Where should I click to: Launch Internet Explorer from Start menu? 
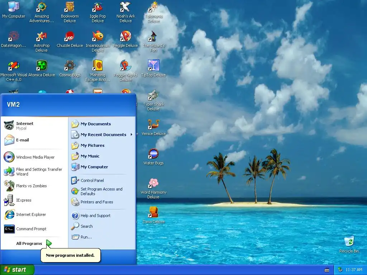coord(34,214)
